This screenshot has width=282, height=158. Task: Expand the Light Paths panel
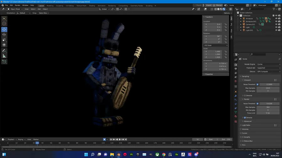click(246, 125)
